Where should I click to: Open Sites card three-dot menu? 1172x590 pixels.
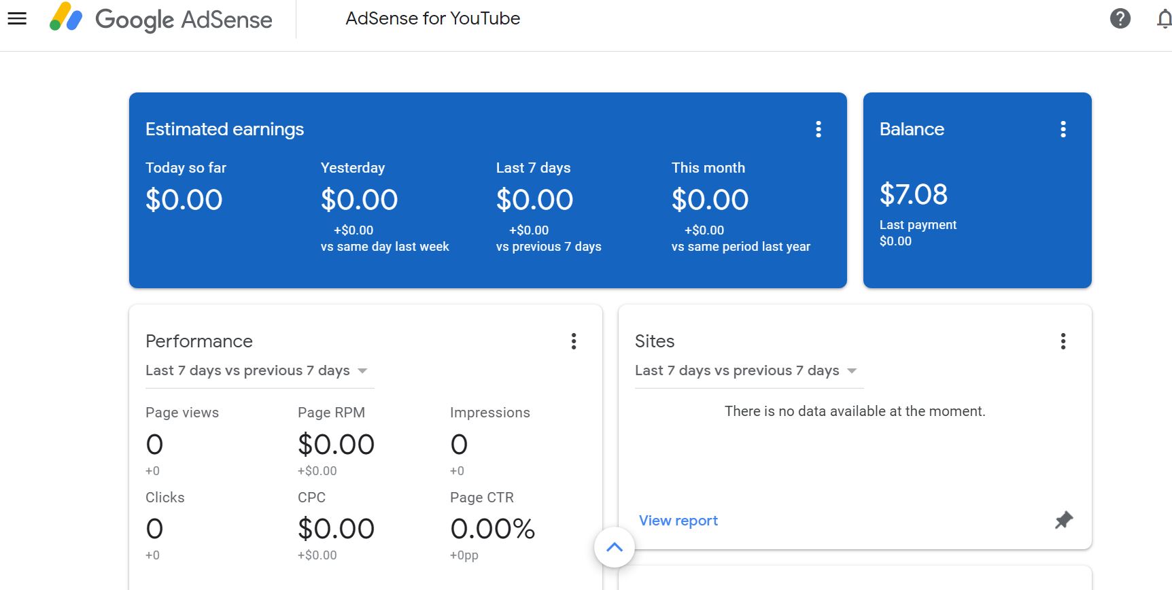point(1063,341)
